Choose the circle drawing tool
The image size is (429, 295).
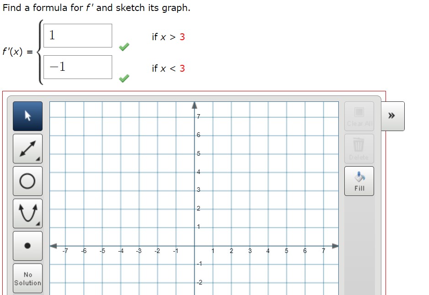(28, 181)
